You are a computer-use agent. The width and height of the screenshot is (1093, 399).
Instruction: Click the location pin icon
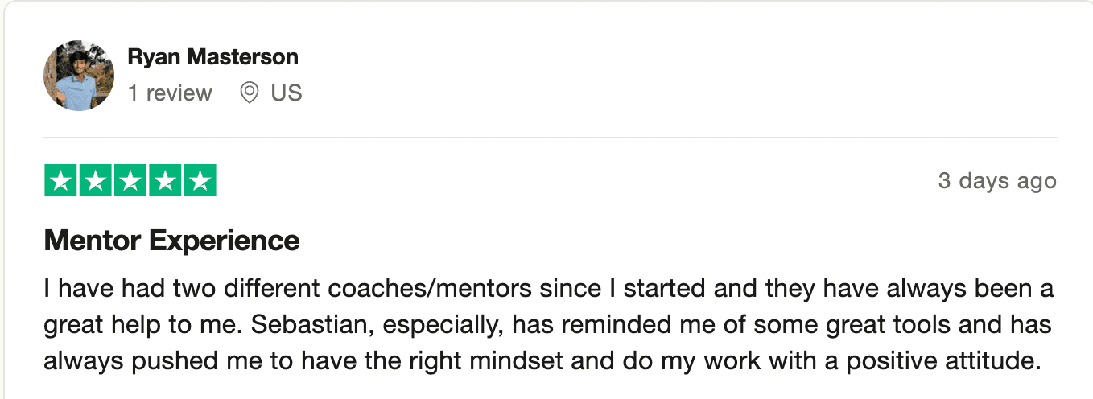[250, 93]
